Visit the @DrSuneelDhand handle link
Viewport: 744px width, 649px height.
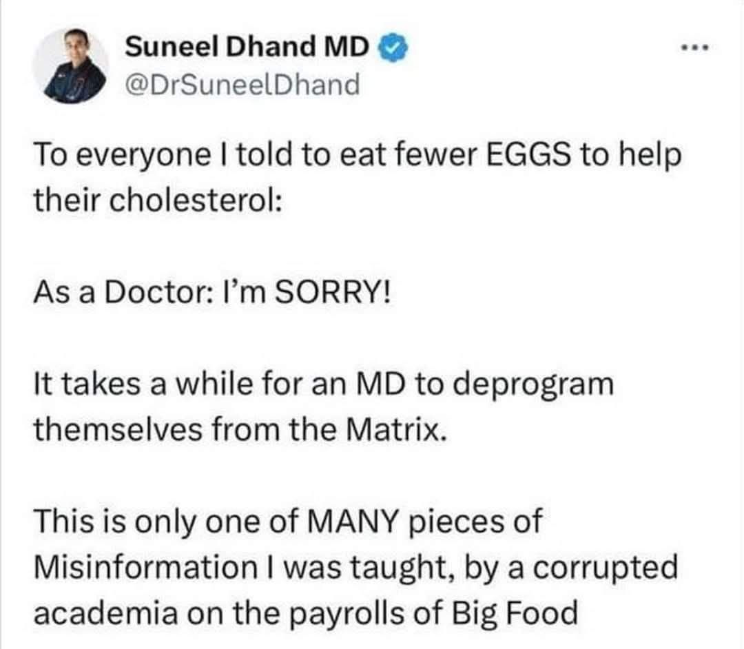[242, 85]
